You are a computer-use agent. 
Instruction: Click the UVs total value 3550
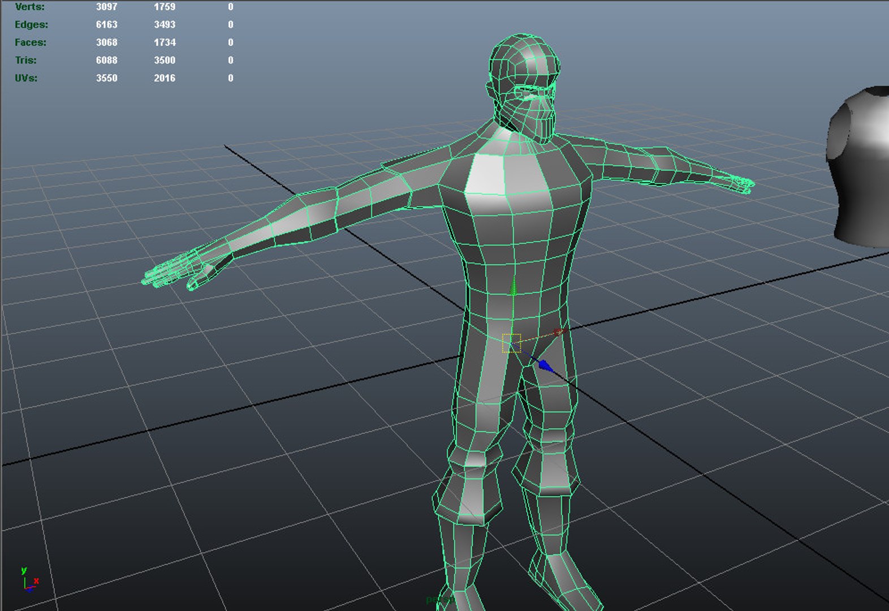pos(106,78)
